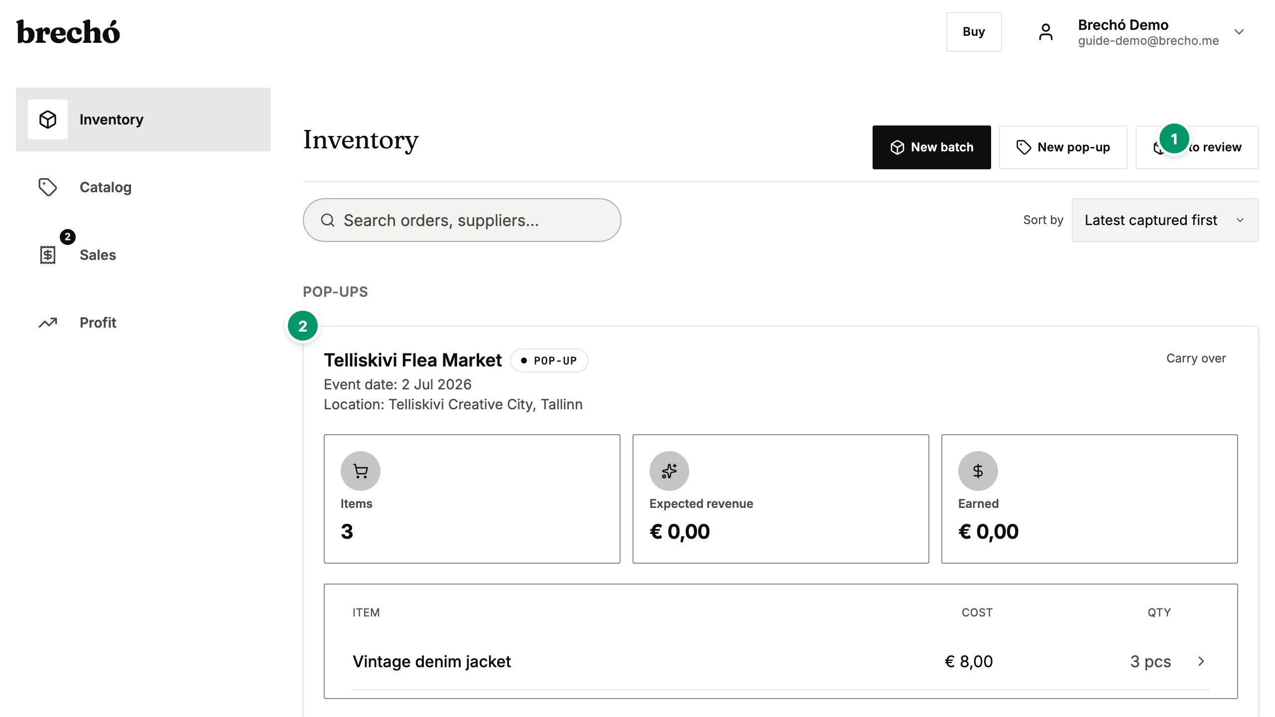Click the guide-demo@brecho.me email

click(x=1148, y=41)
